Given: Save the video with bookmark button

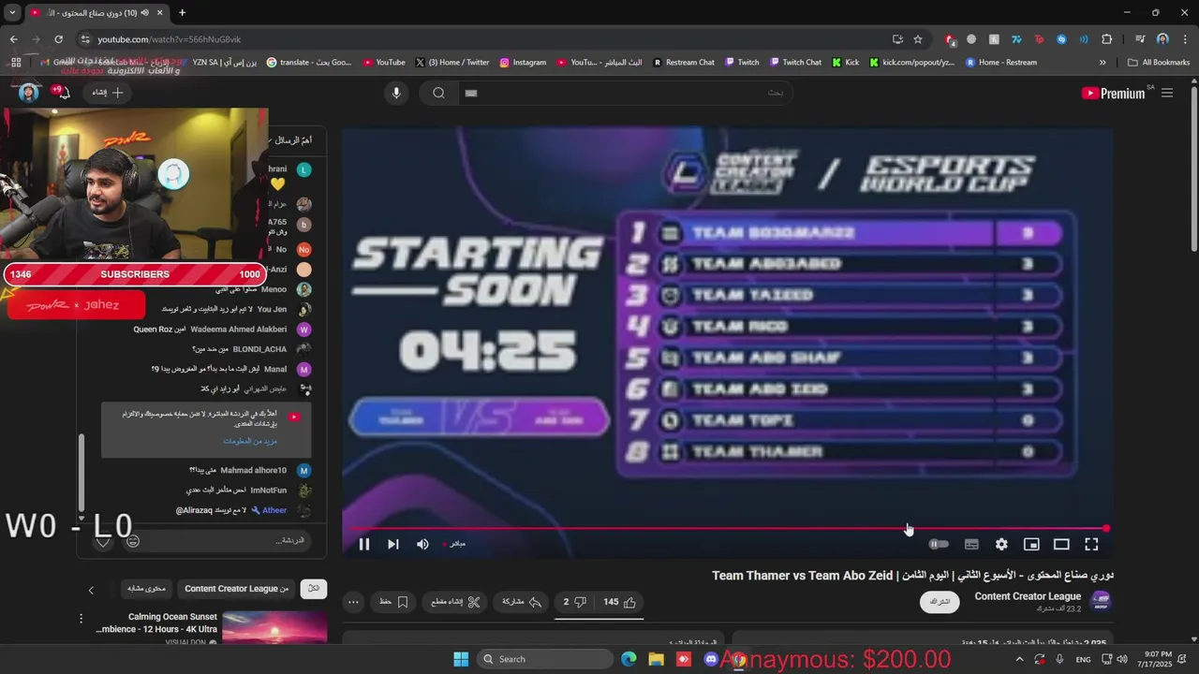Looking at the screenshot, I should 393,602.
